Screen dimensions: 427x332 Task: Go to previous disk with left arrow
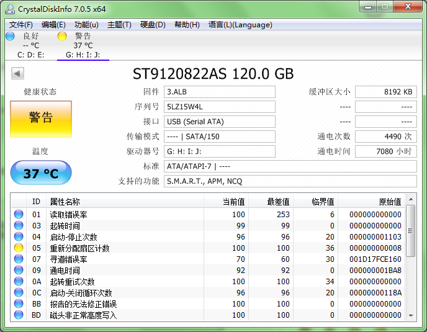pyautogui.click(x=17, y=73)
